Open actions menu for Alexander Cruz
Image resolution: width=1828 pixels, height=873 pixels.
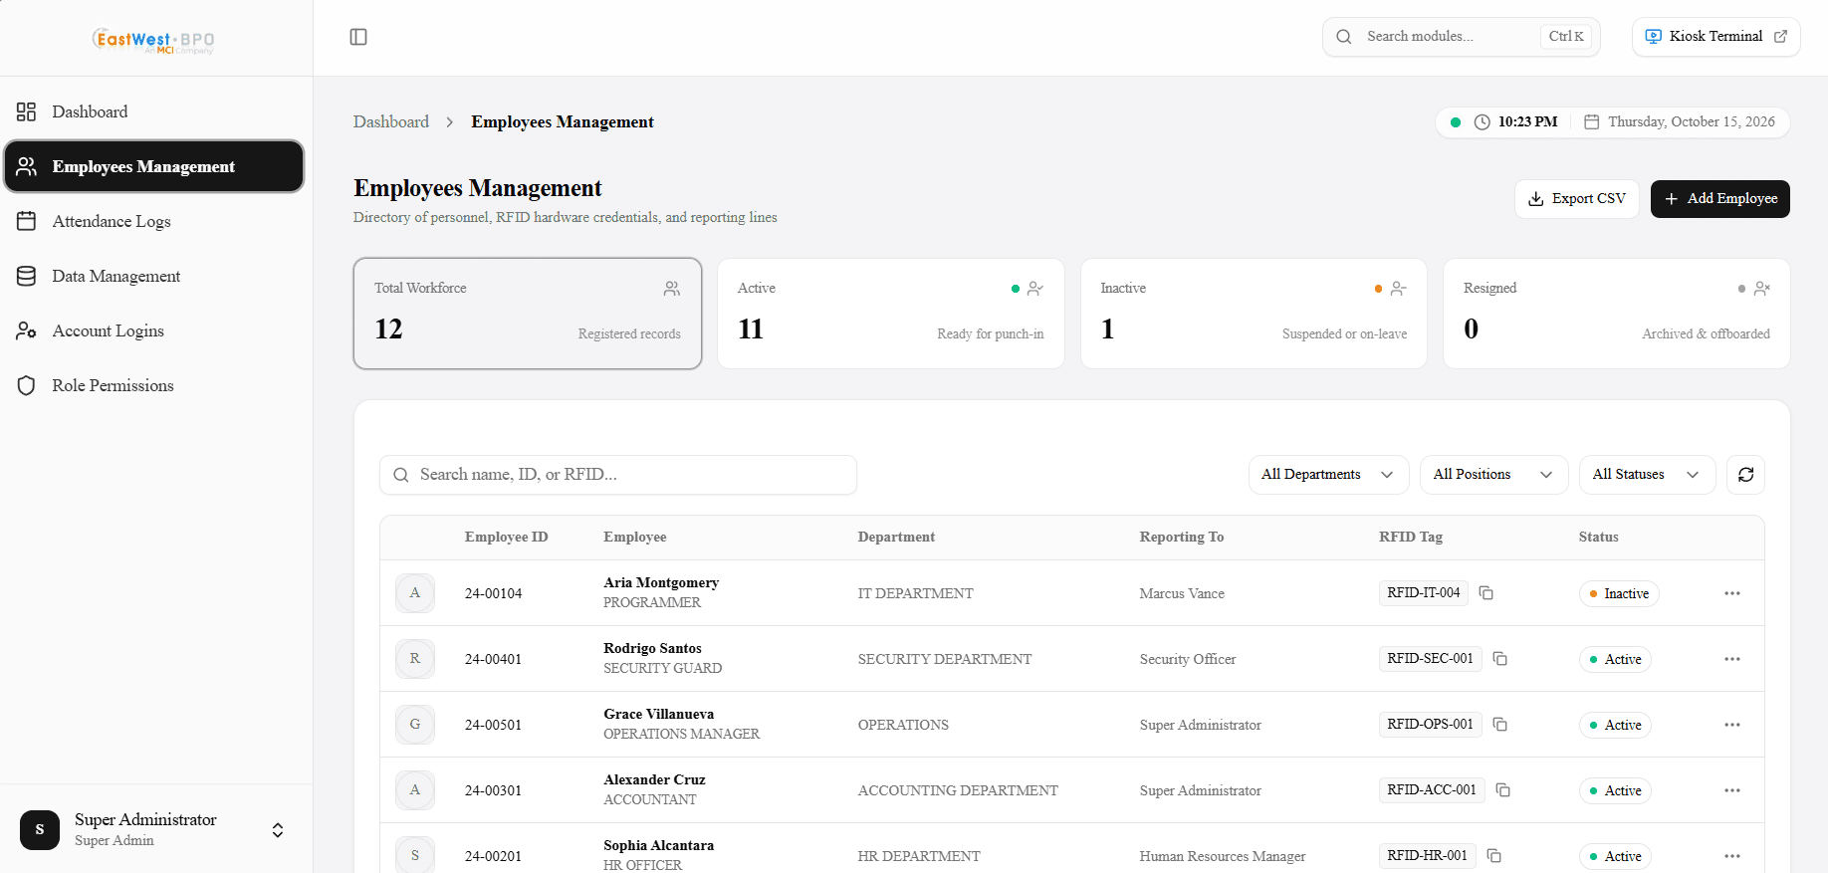pyautogui.click(x=1732, y=790)
